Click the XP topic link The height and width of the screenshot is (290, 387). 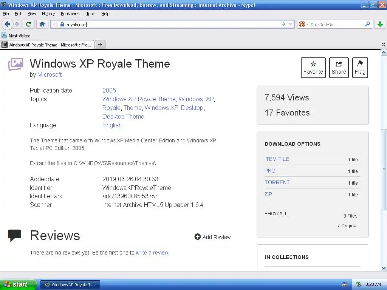point(210,99)
